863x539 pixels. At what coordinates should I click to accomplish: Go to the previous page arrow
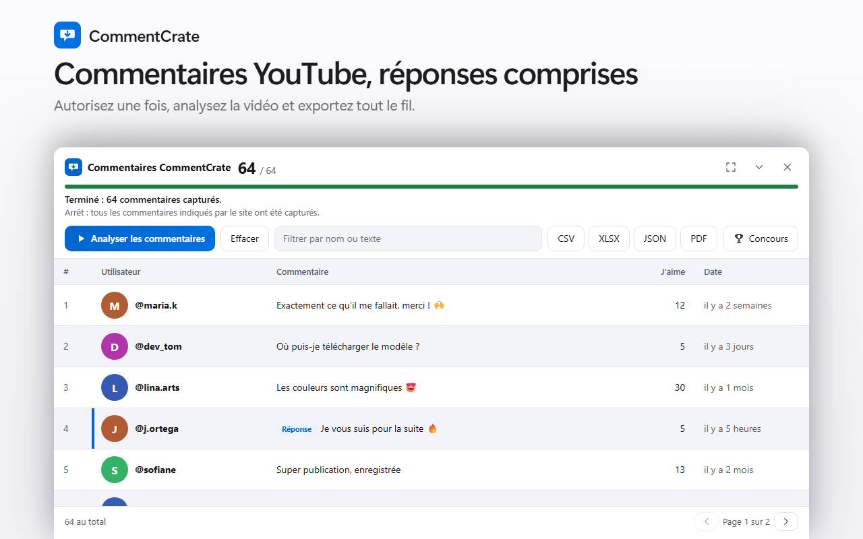click(x=707, y=521)
